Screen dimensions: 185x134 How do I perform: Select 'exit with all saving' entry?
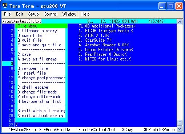coord(41,111)
